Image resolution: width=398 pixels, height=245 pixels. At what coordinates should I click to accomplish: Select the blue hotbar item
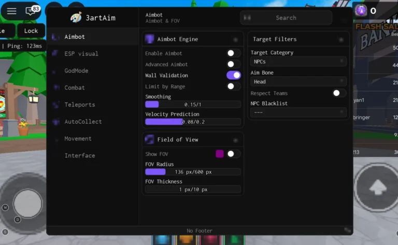tap(162, 240)
